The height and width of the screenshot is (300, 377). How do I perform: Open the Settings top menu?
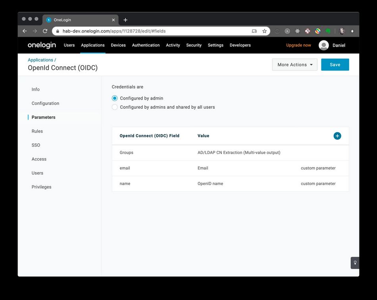[215, 45]
